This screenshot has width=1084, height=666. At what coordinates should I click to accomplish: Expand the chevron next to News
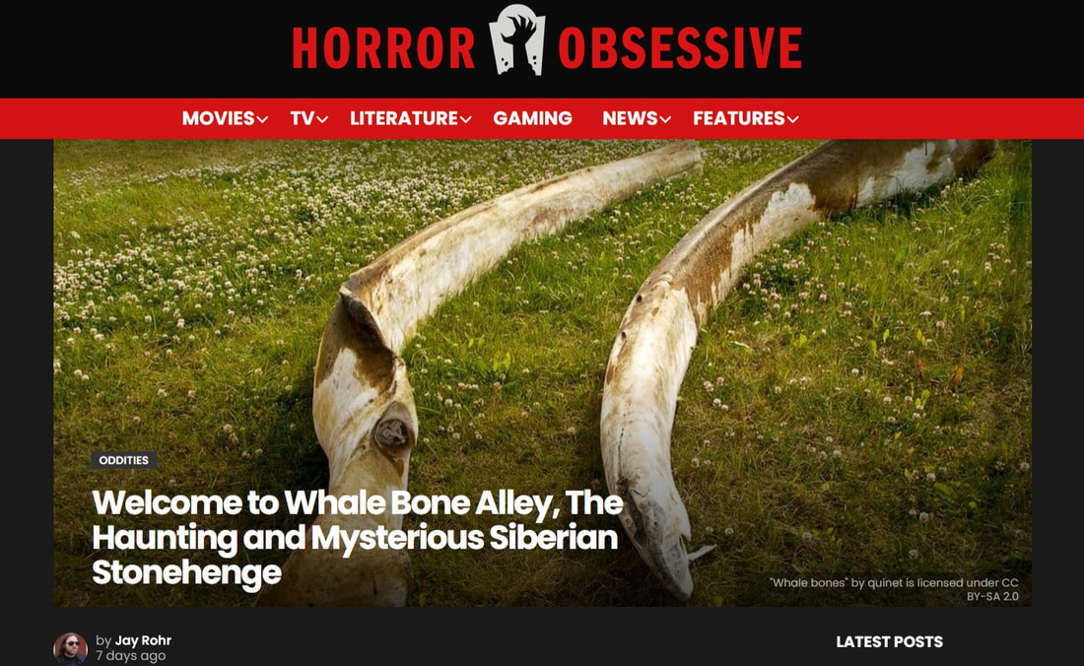coord(666,119)
